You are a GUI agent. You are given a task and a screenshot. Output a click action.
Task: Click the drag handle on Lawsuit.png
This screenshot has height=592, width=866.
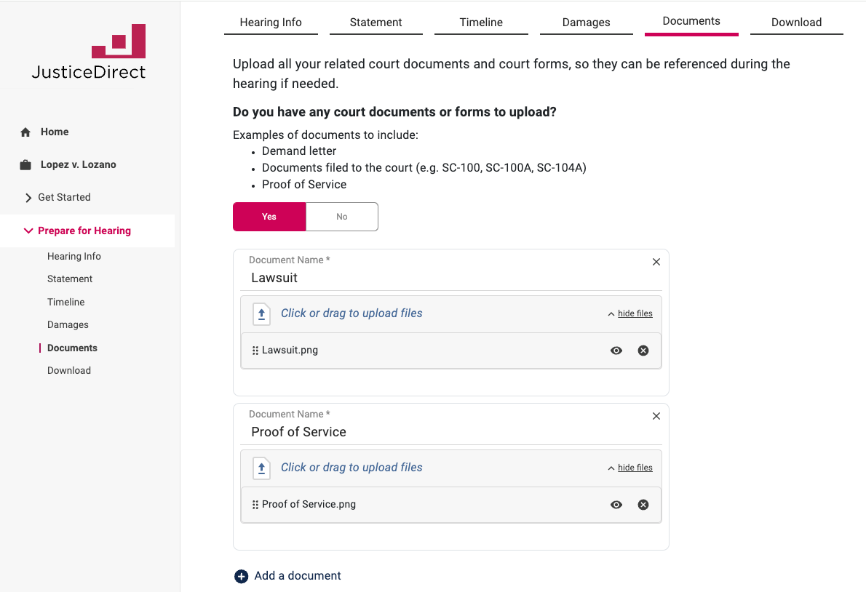255,351
